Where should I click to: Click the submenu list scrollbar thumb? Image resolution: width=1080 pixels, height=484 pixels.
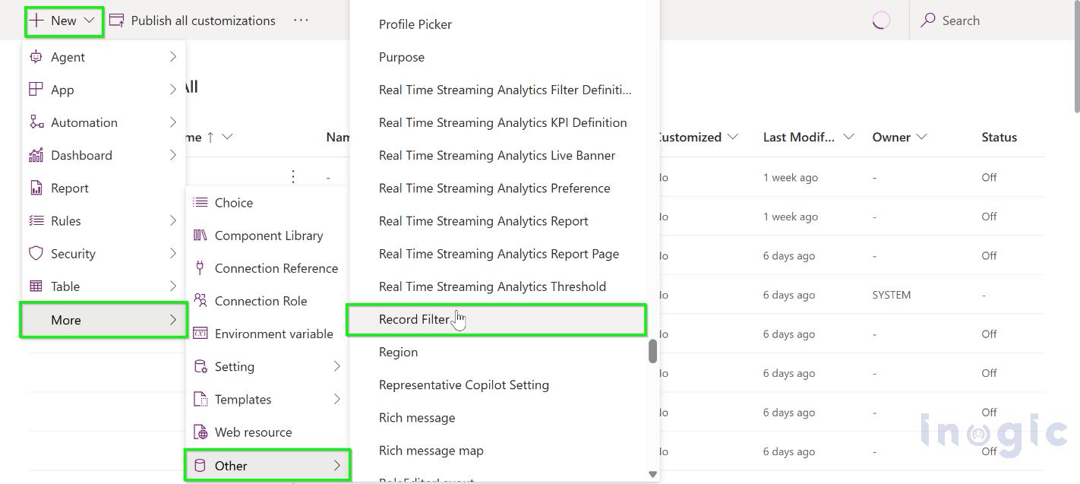tap(652, 351)
